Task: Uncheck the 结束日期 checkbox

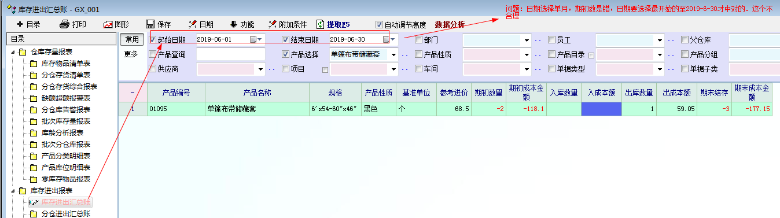Action: click(x=285, y=39)
